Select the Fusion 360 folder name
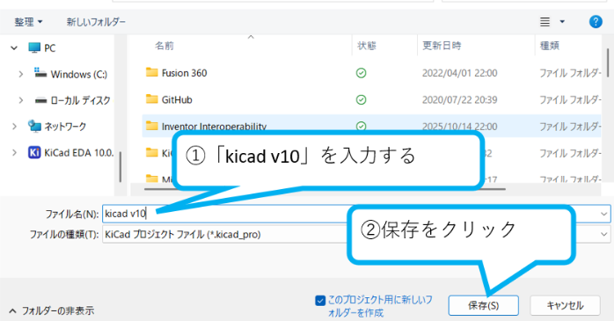The height and width of the screenshot is (321, 614). [184, 73]
